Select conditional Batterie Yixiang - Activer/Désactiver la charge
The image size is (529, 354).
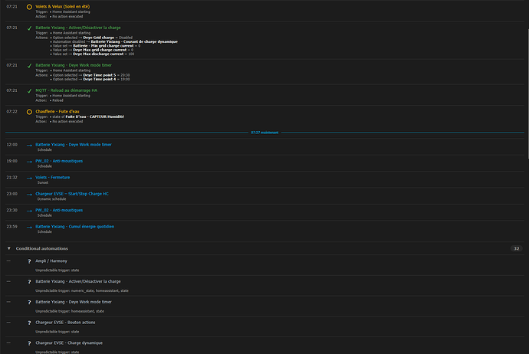tap(78, 281)
